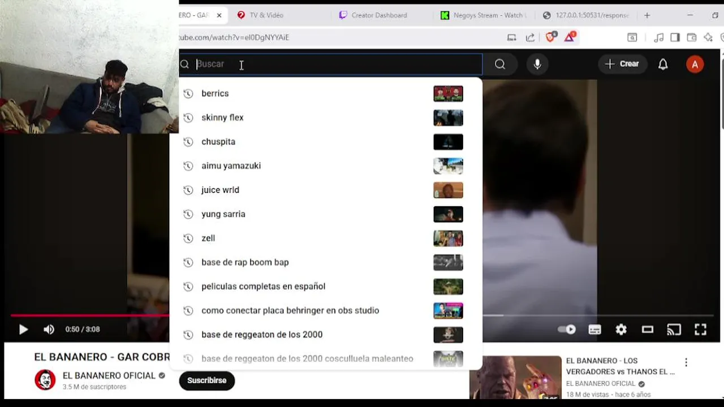Switch to theater mode
Viewport: 724px width, 407px height.
coord(648,329)
